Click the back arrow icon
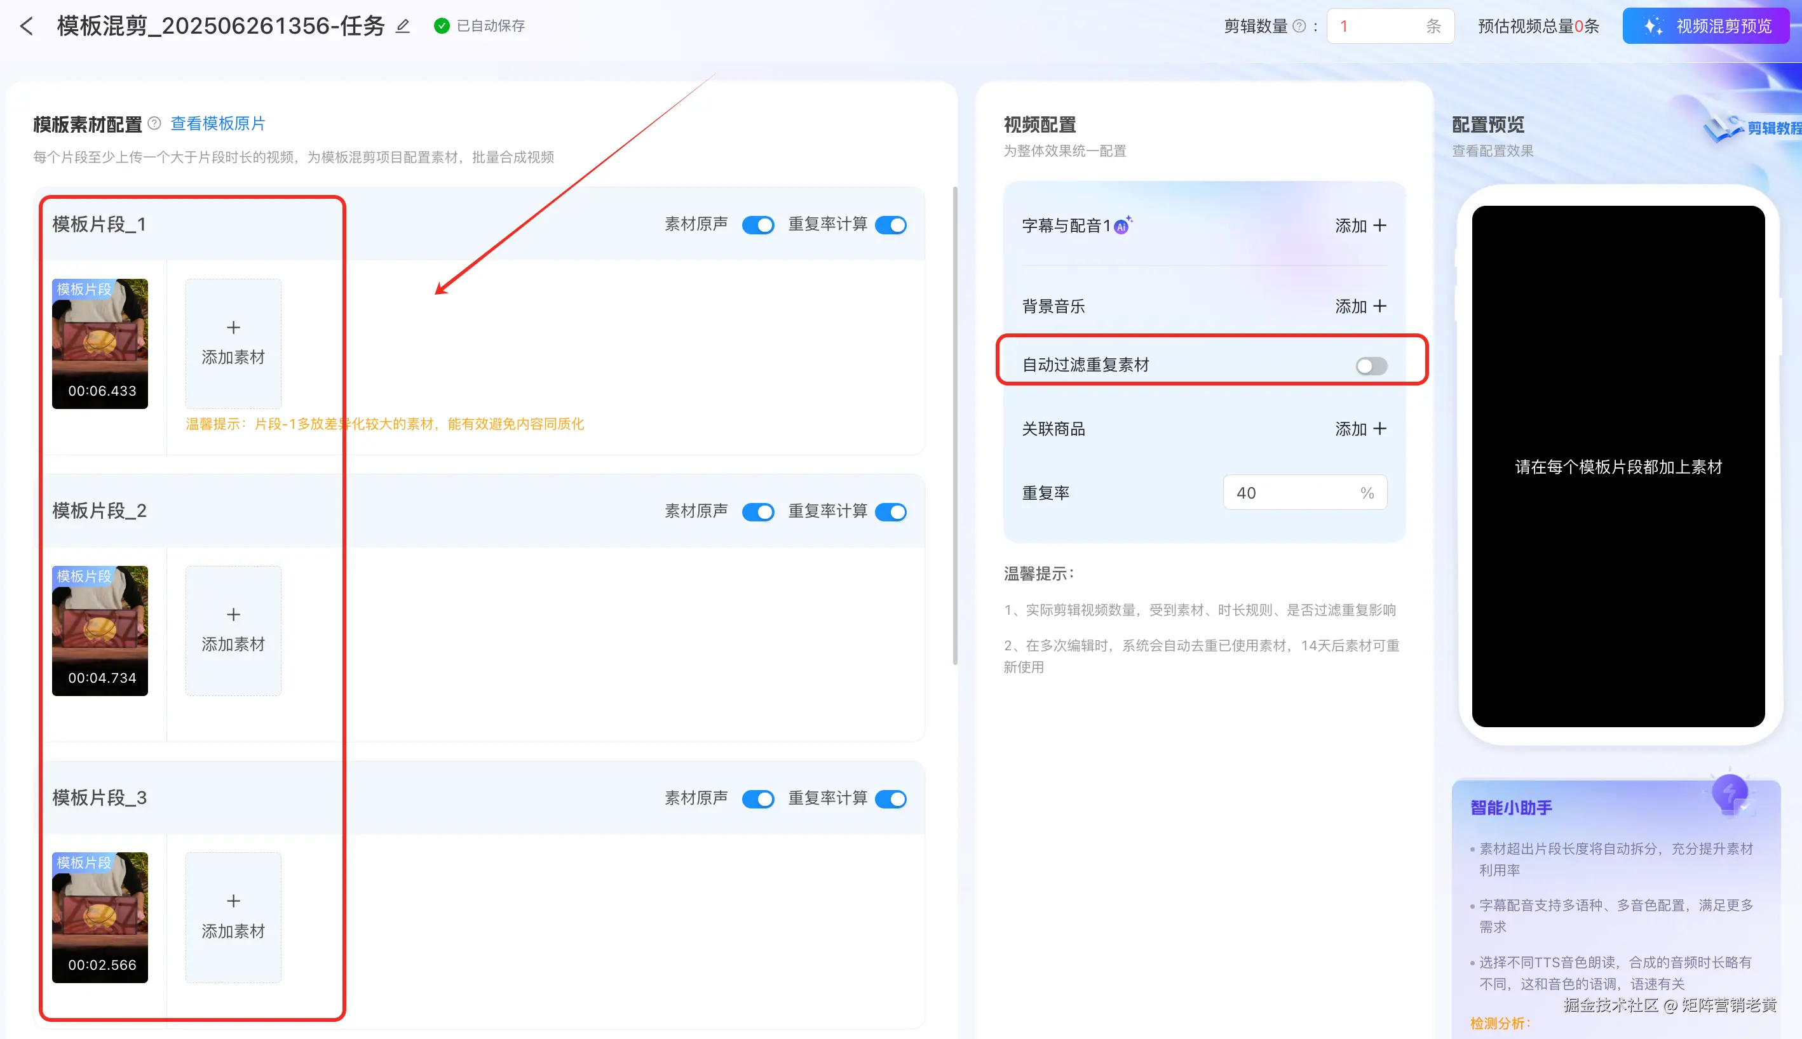 pos(27,27)
